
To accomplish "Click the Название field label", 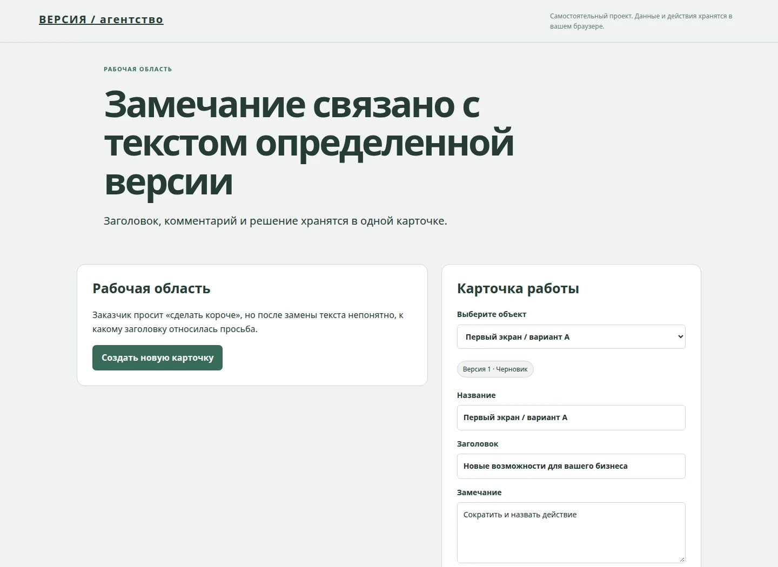I will coord(476,395).
